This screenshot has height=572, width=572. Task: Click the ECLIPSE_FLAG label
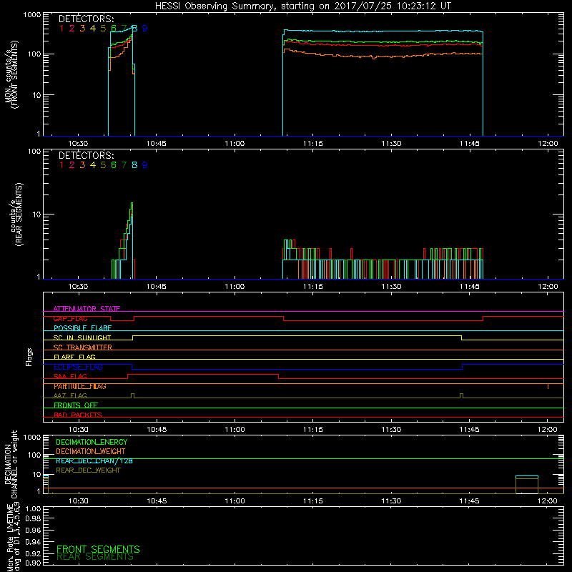pos(78,367)
